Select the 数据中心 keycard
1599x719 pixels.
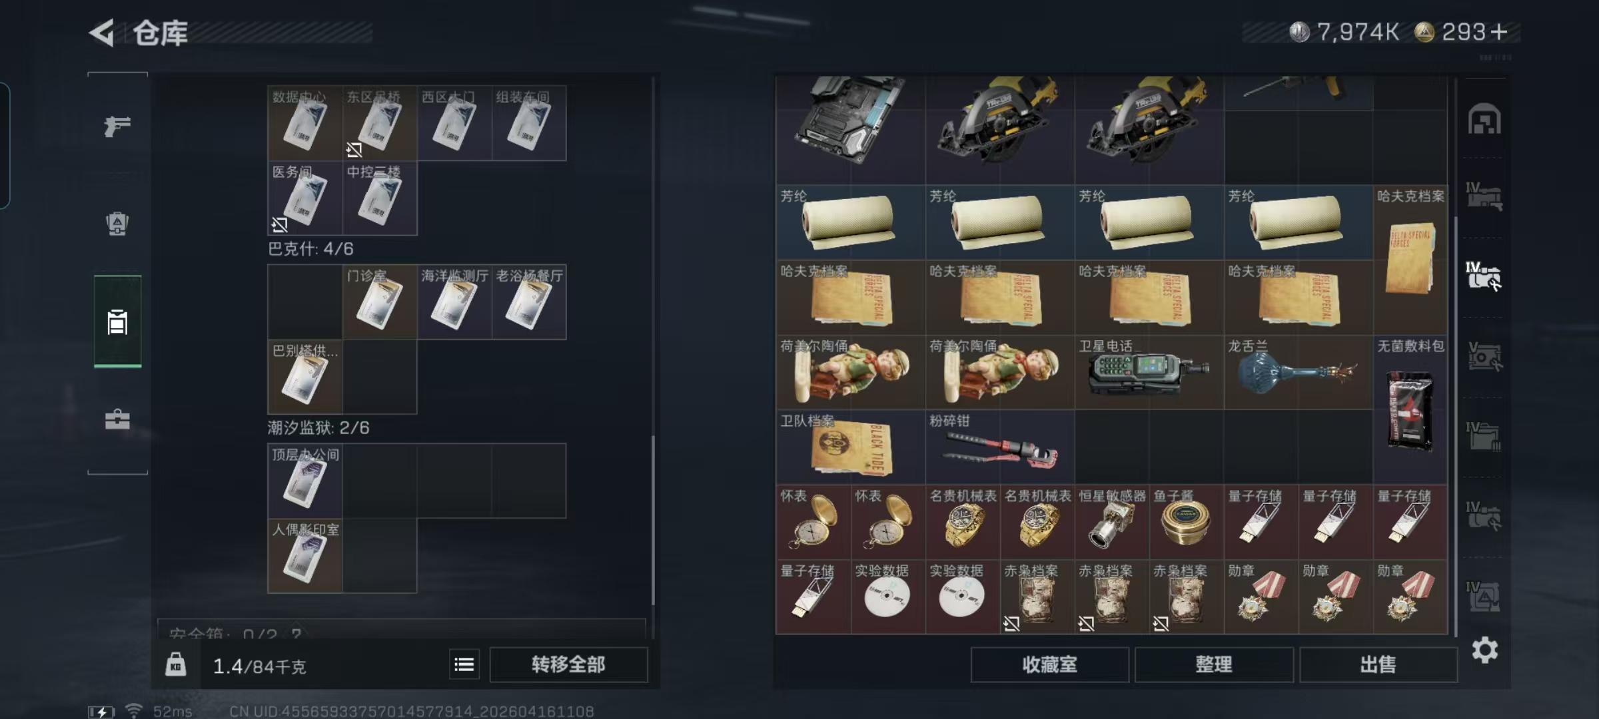click(x=305, y=123)
